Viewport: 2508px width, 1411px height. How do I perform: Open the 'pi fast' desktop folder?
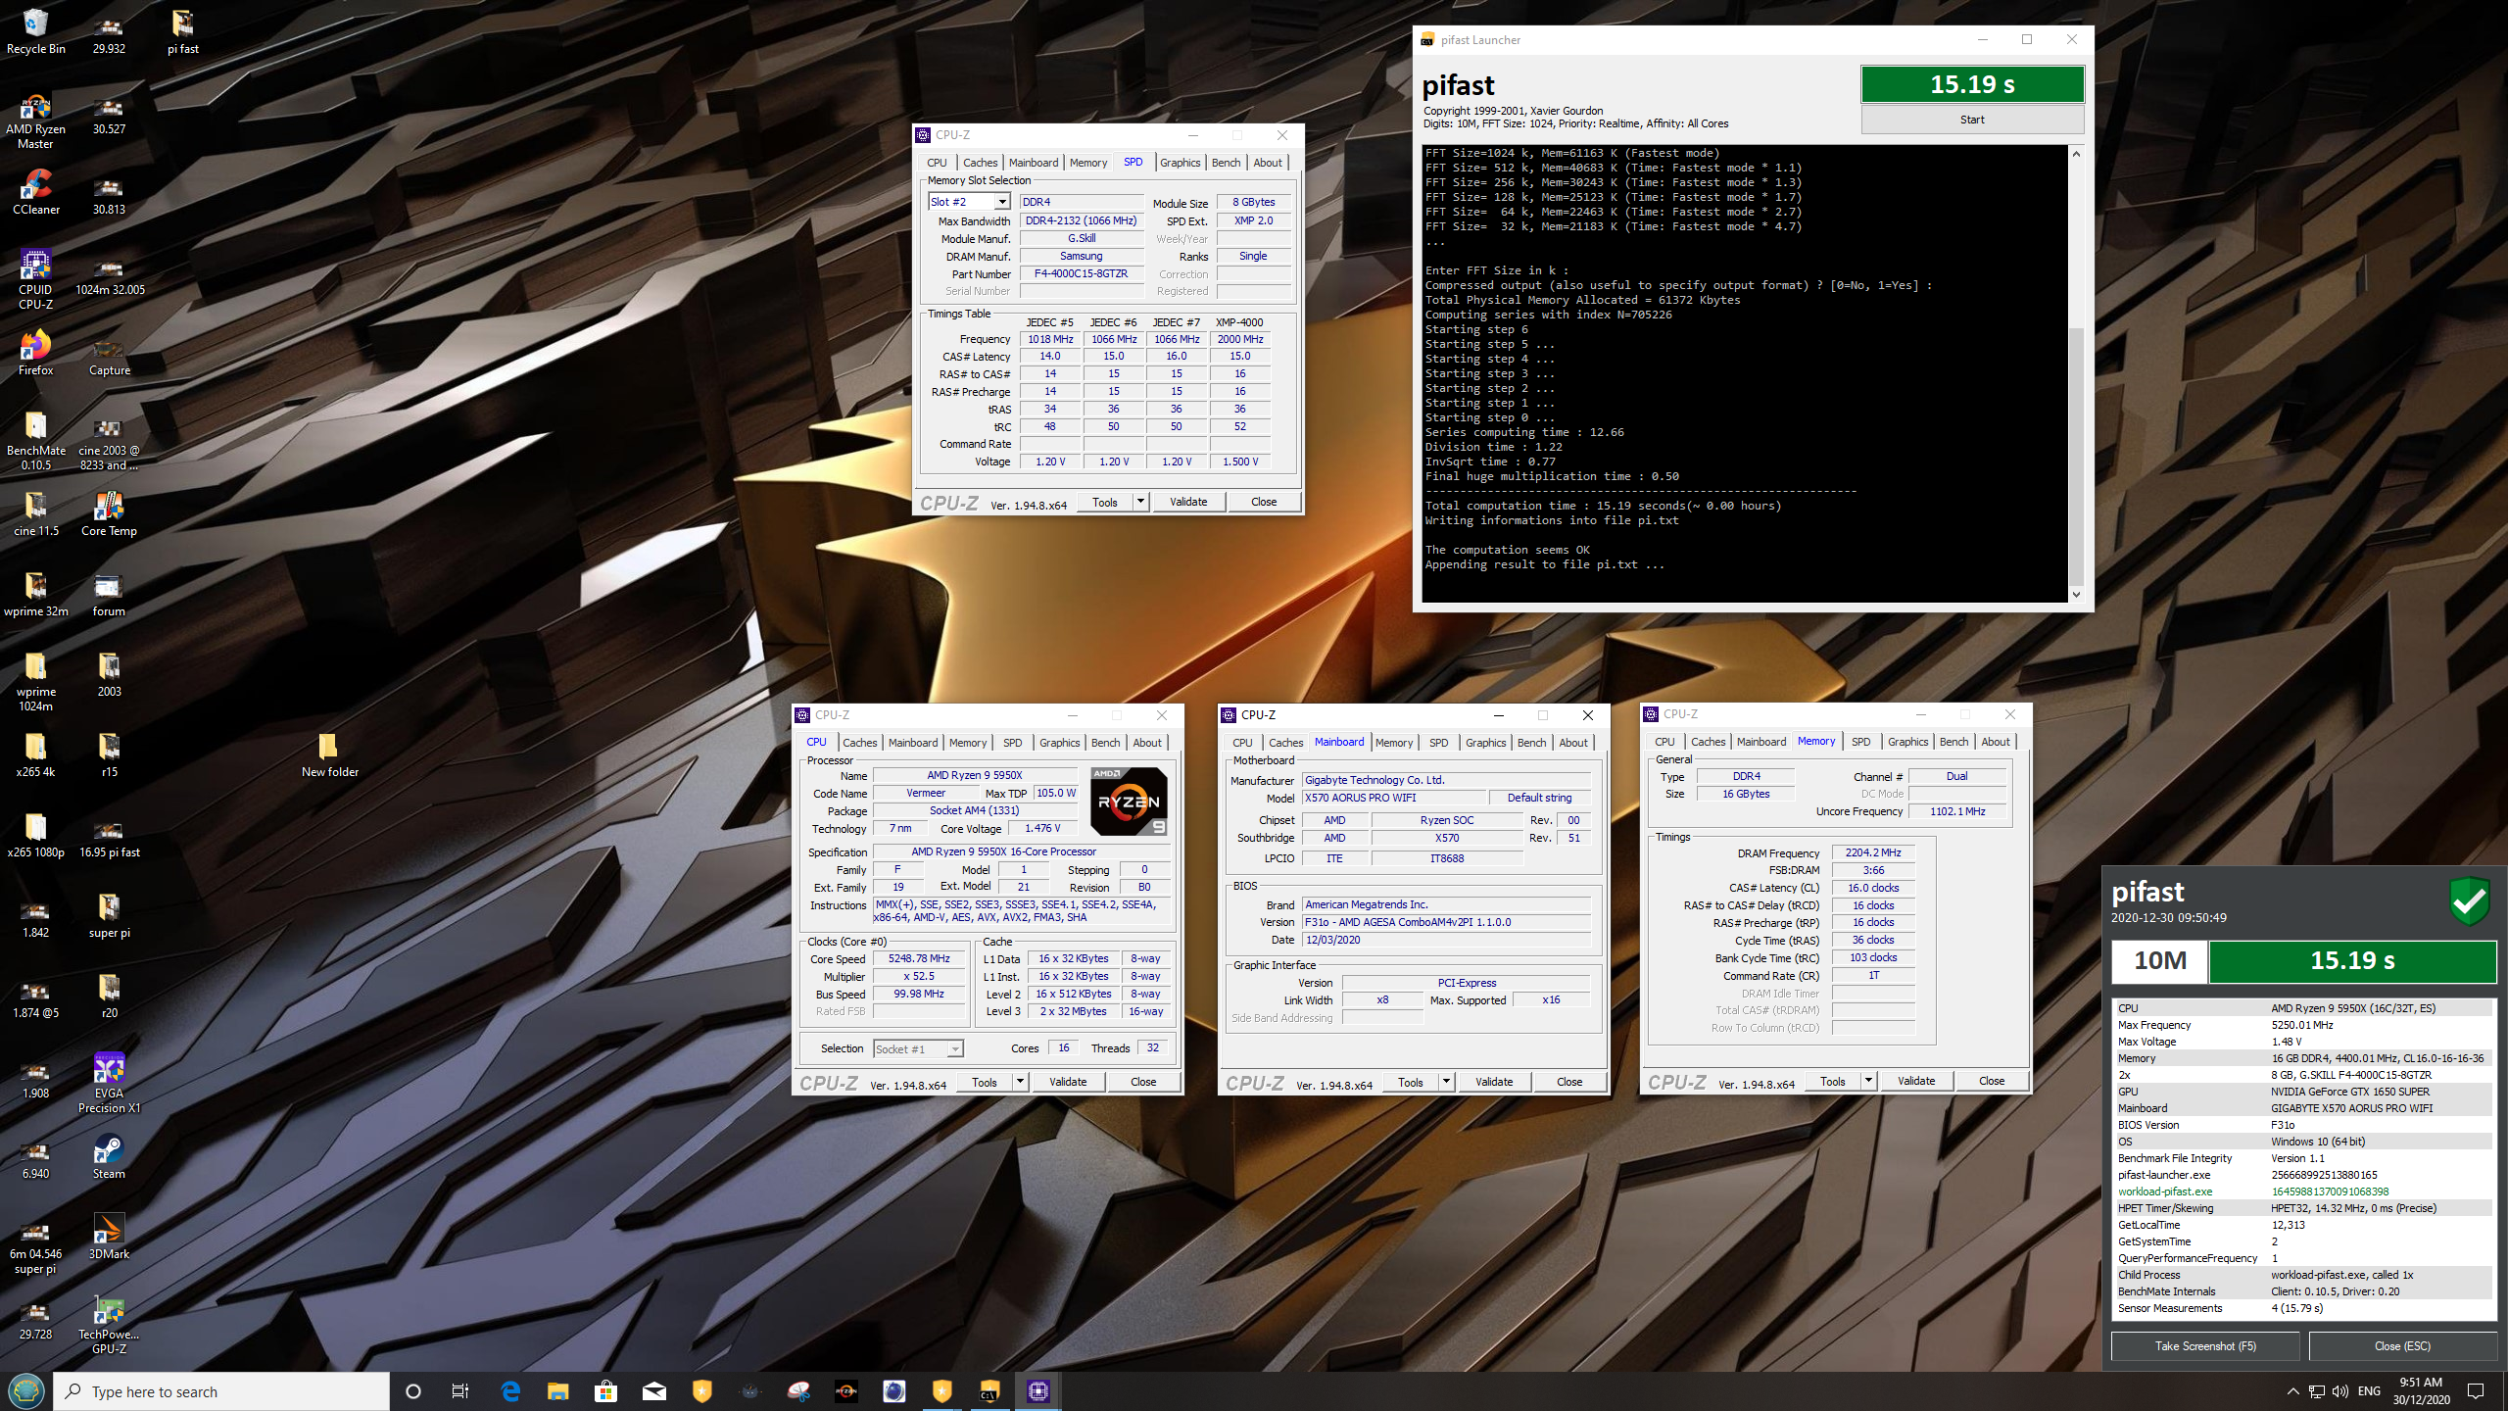[x=182, y=32]
